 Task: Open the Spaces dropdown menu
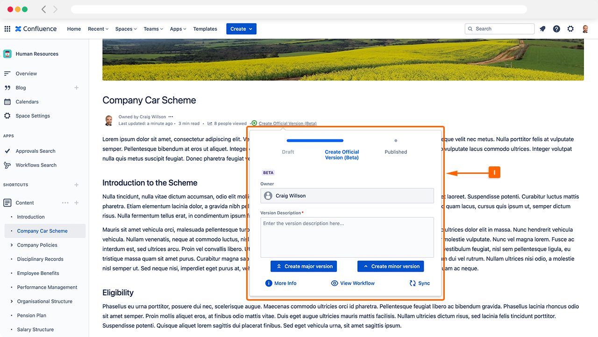126,29
